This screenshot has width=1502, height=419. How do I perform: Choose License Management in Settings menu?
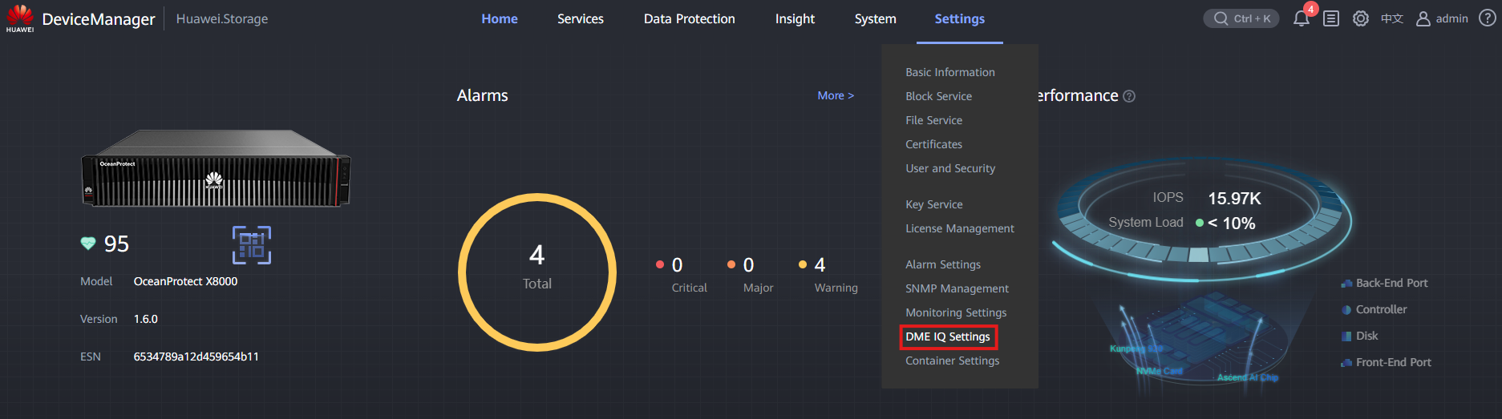point(960,228)
